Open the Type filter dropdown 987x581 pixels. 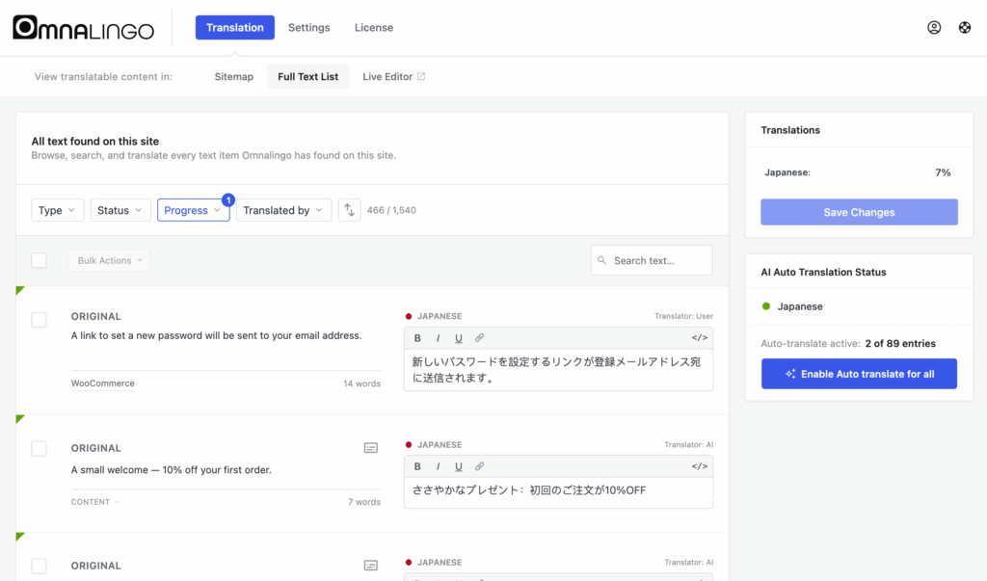(x=57, y=210)
